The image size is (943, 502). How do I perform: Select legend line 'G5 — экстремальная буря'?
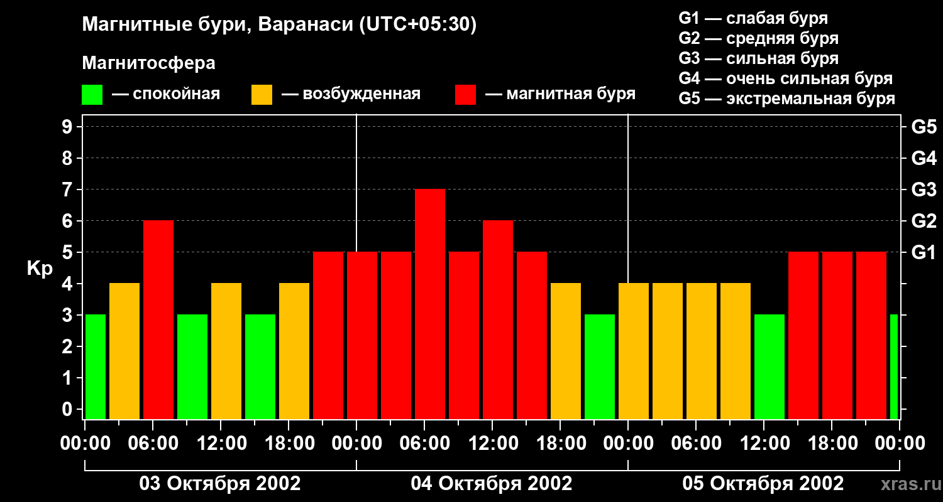pos(787,99)
